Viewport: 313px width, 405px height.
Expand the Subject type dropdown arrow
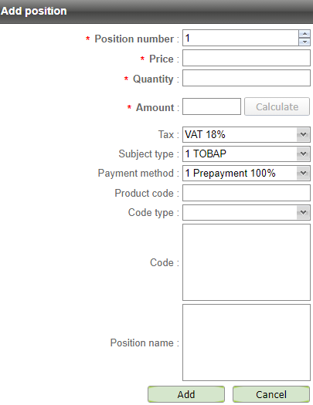point(303,154)
